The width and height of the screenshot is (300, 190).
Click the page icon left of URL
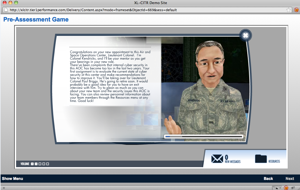coord(5,10)
